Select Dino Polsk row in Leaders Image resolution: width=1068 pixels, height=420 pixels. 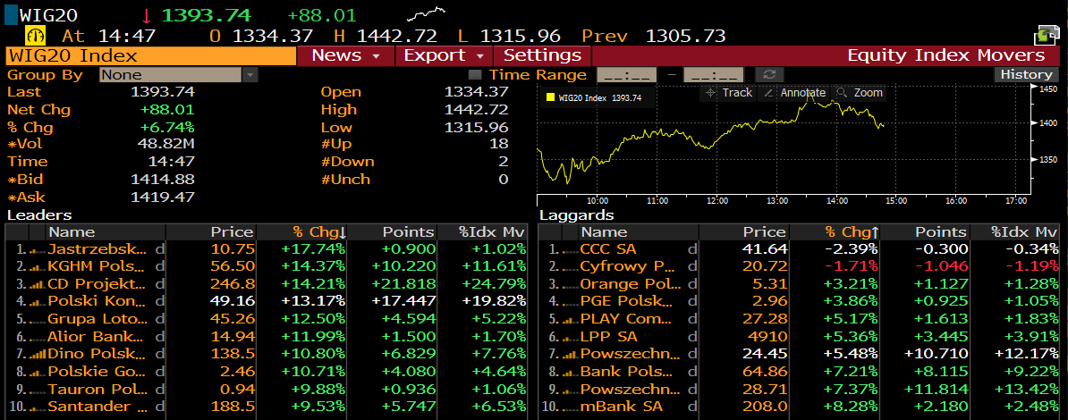[x=267, y=354]
